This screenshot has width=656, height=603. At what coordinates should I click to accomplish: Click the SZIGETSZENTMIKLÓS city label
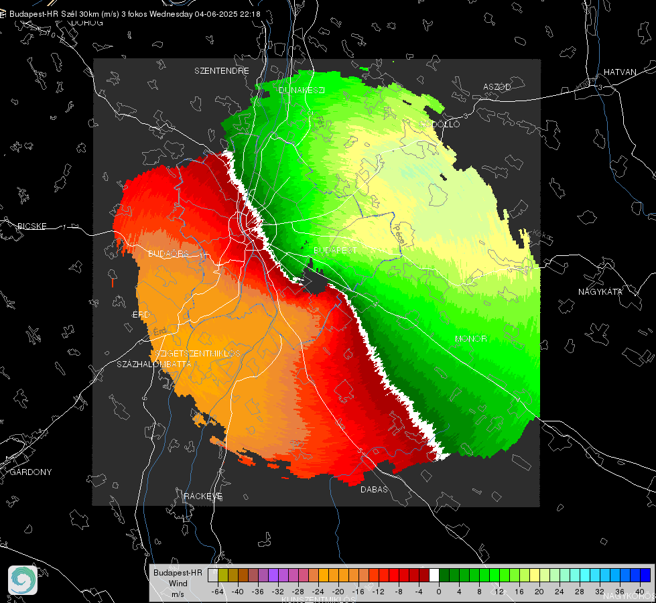(198, 354)
